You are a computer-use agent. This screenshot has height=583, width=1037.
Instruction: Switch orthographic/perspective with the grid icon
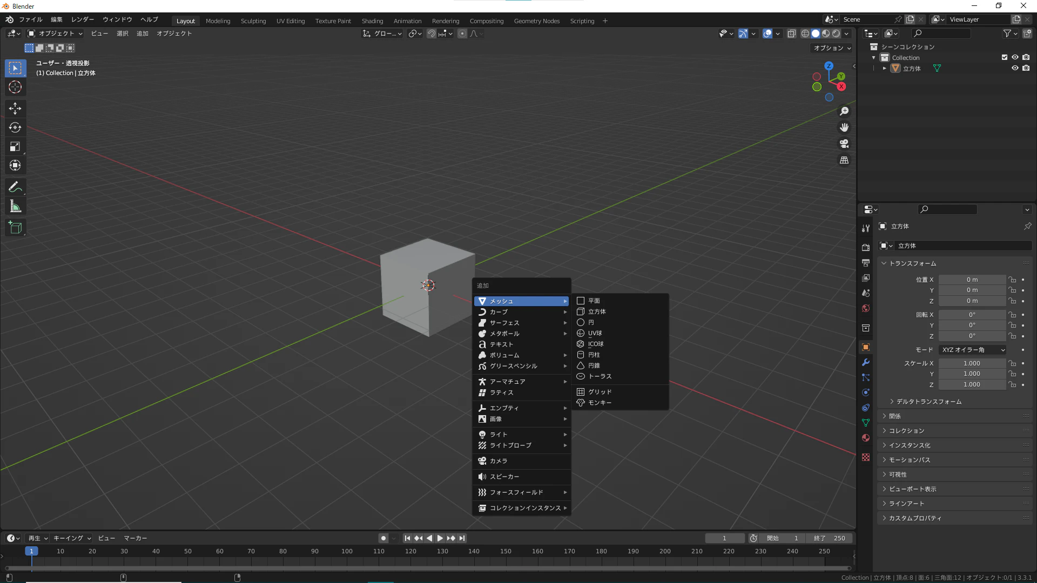[844, 160]
